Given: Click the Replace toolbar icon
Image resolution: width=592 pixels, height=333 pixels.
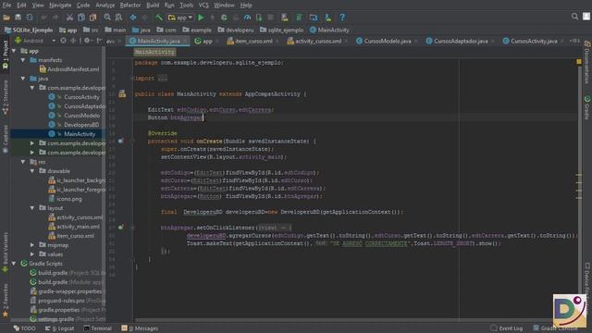Looking at the screenshot, I should pyautogui.click(x=118, y=18).
